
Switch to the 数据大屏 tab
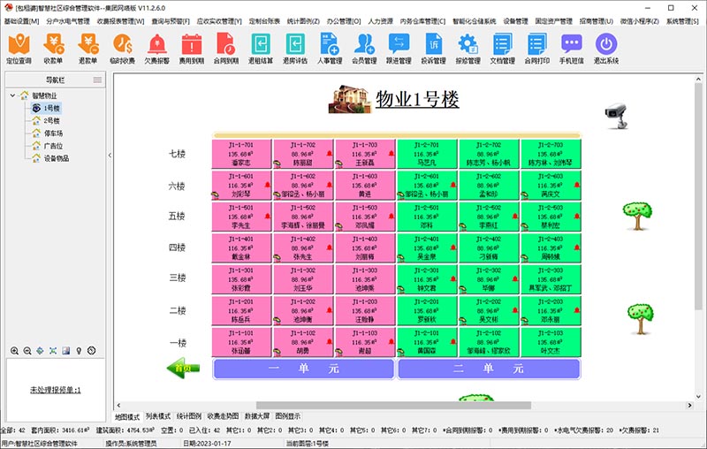tap(257, 415)
